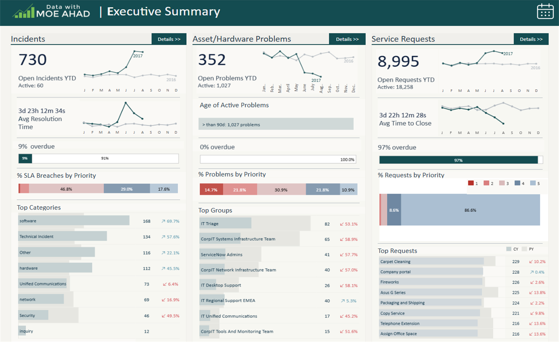Select IT Regional Support EMEA row
The image size is (559, 342).
(x=279, y=300)
